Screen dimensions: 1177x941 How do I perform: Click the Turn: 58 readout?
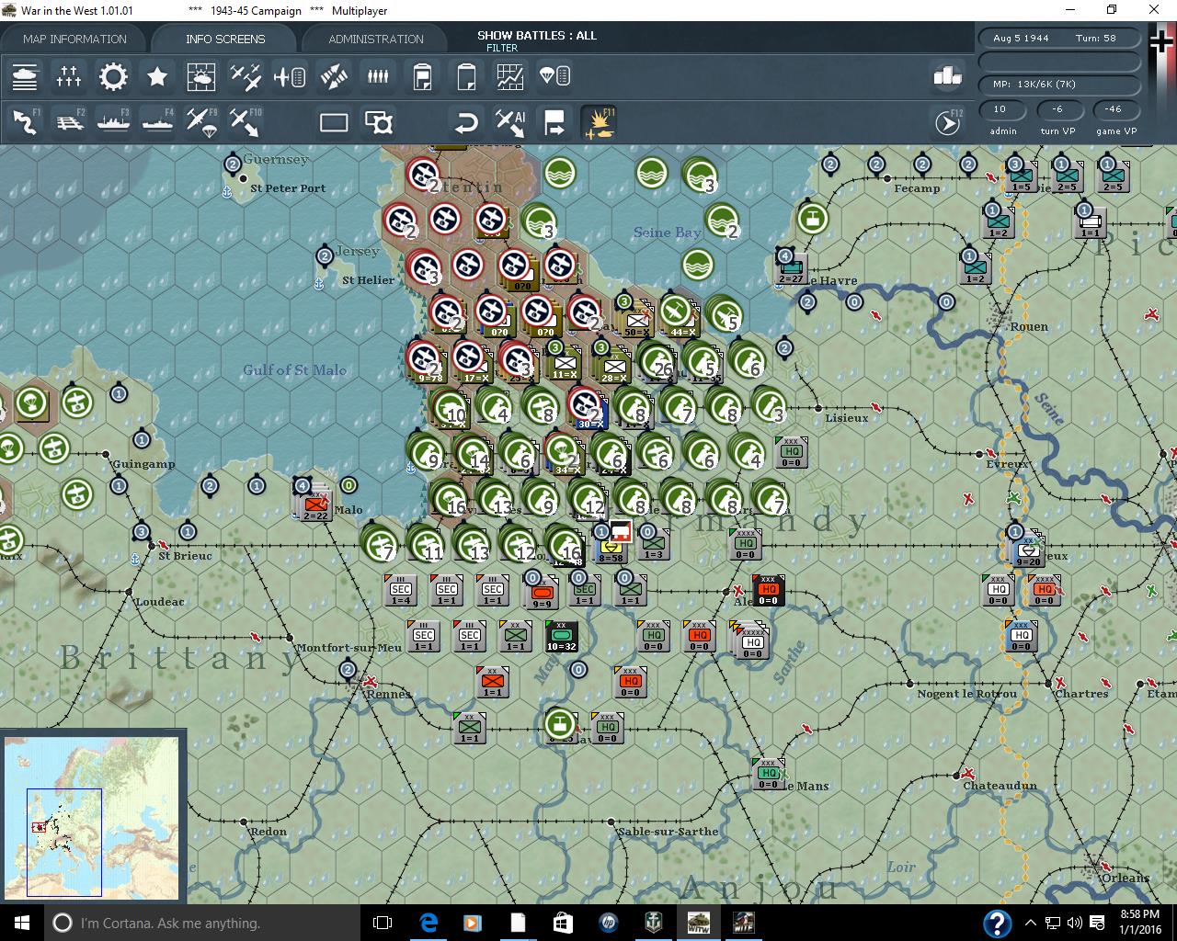coord(1096,39)
